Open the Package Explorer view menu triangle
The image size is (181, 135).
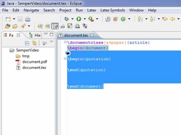point(51,42)
